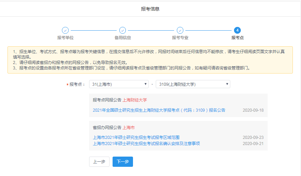Go to the 备用信息 step label
Screen dimensions: 301x176
point(123,38)
